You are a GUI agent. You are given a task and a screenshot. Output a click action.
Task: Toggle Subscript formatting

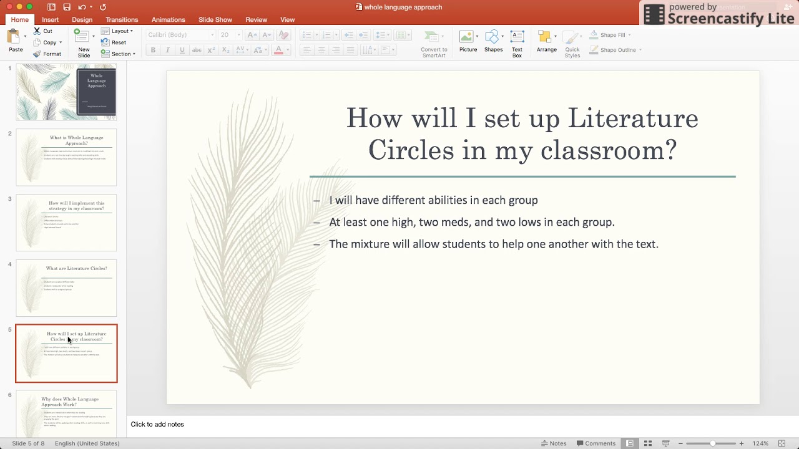pos(225,50)
